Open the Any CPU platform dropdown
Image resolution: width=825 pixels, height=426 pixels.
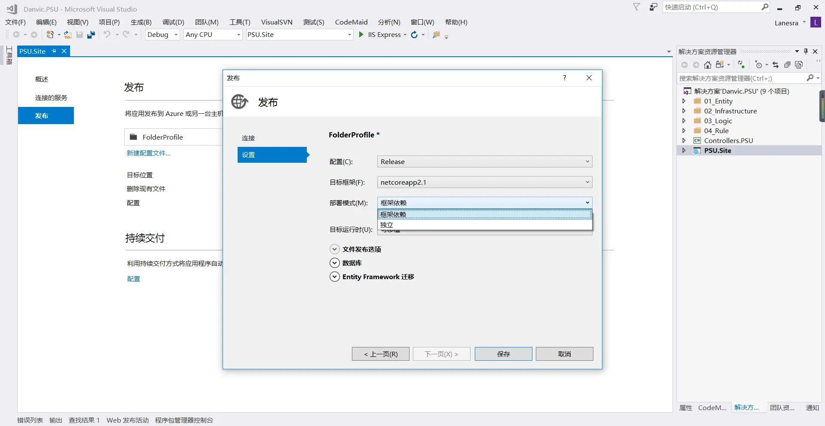213,35
